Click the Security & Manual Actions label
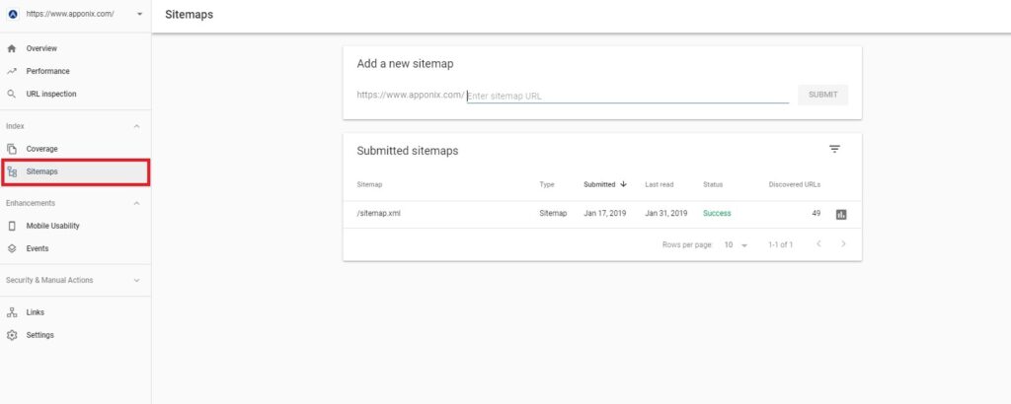 (49, 281)
